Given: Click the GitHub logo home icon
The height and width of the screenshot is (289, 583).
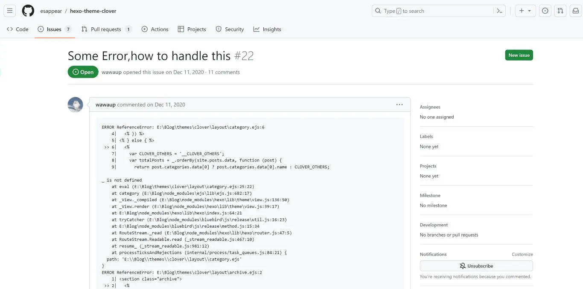Looking at the screenshot, I should 28,11.
